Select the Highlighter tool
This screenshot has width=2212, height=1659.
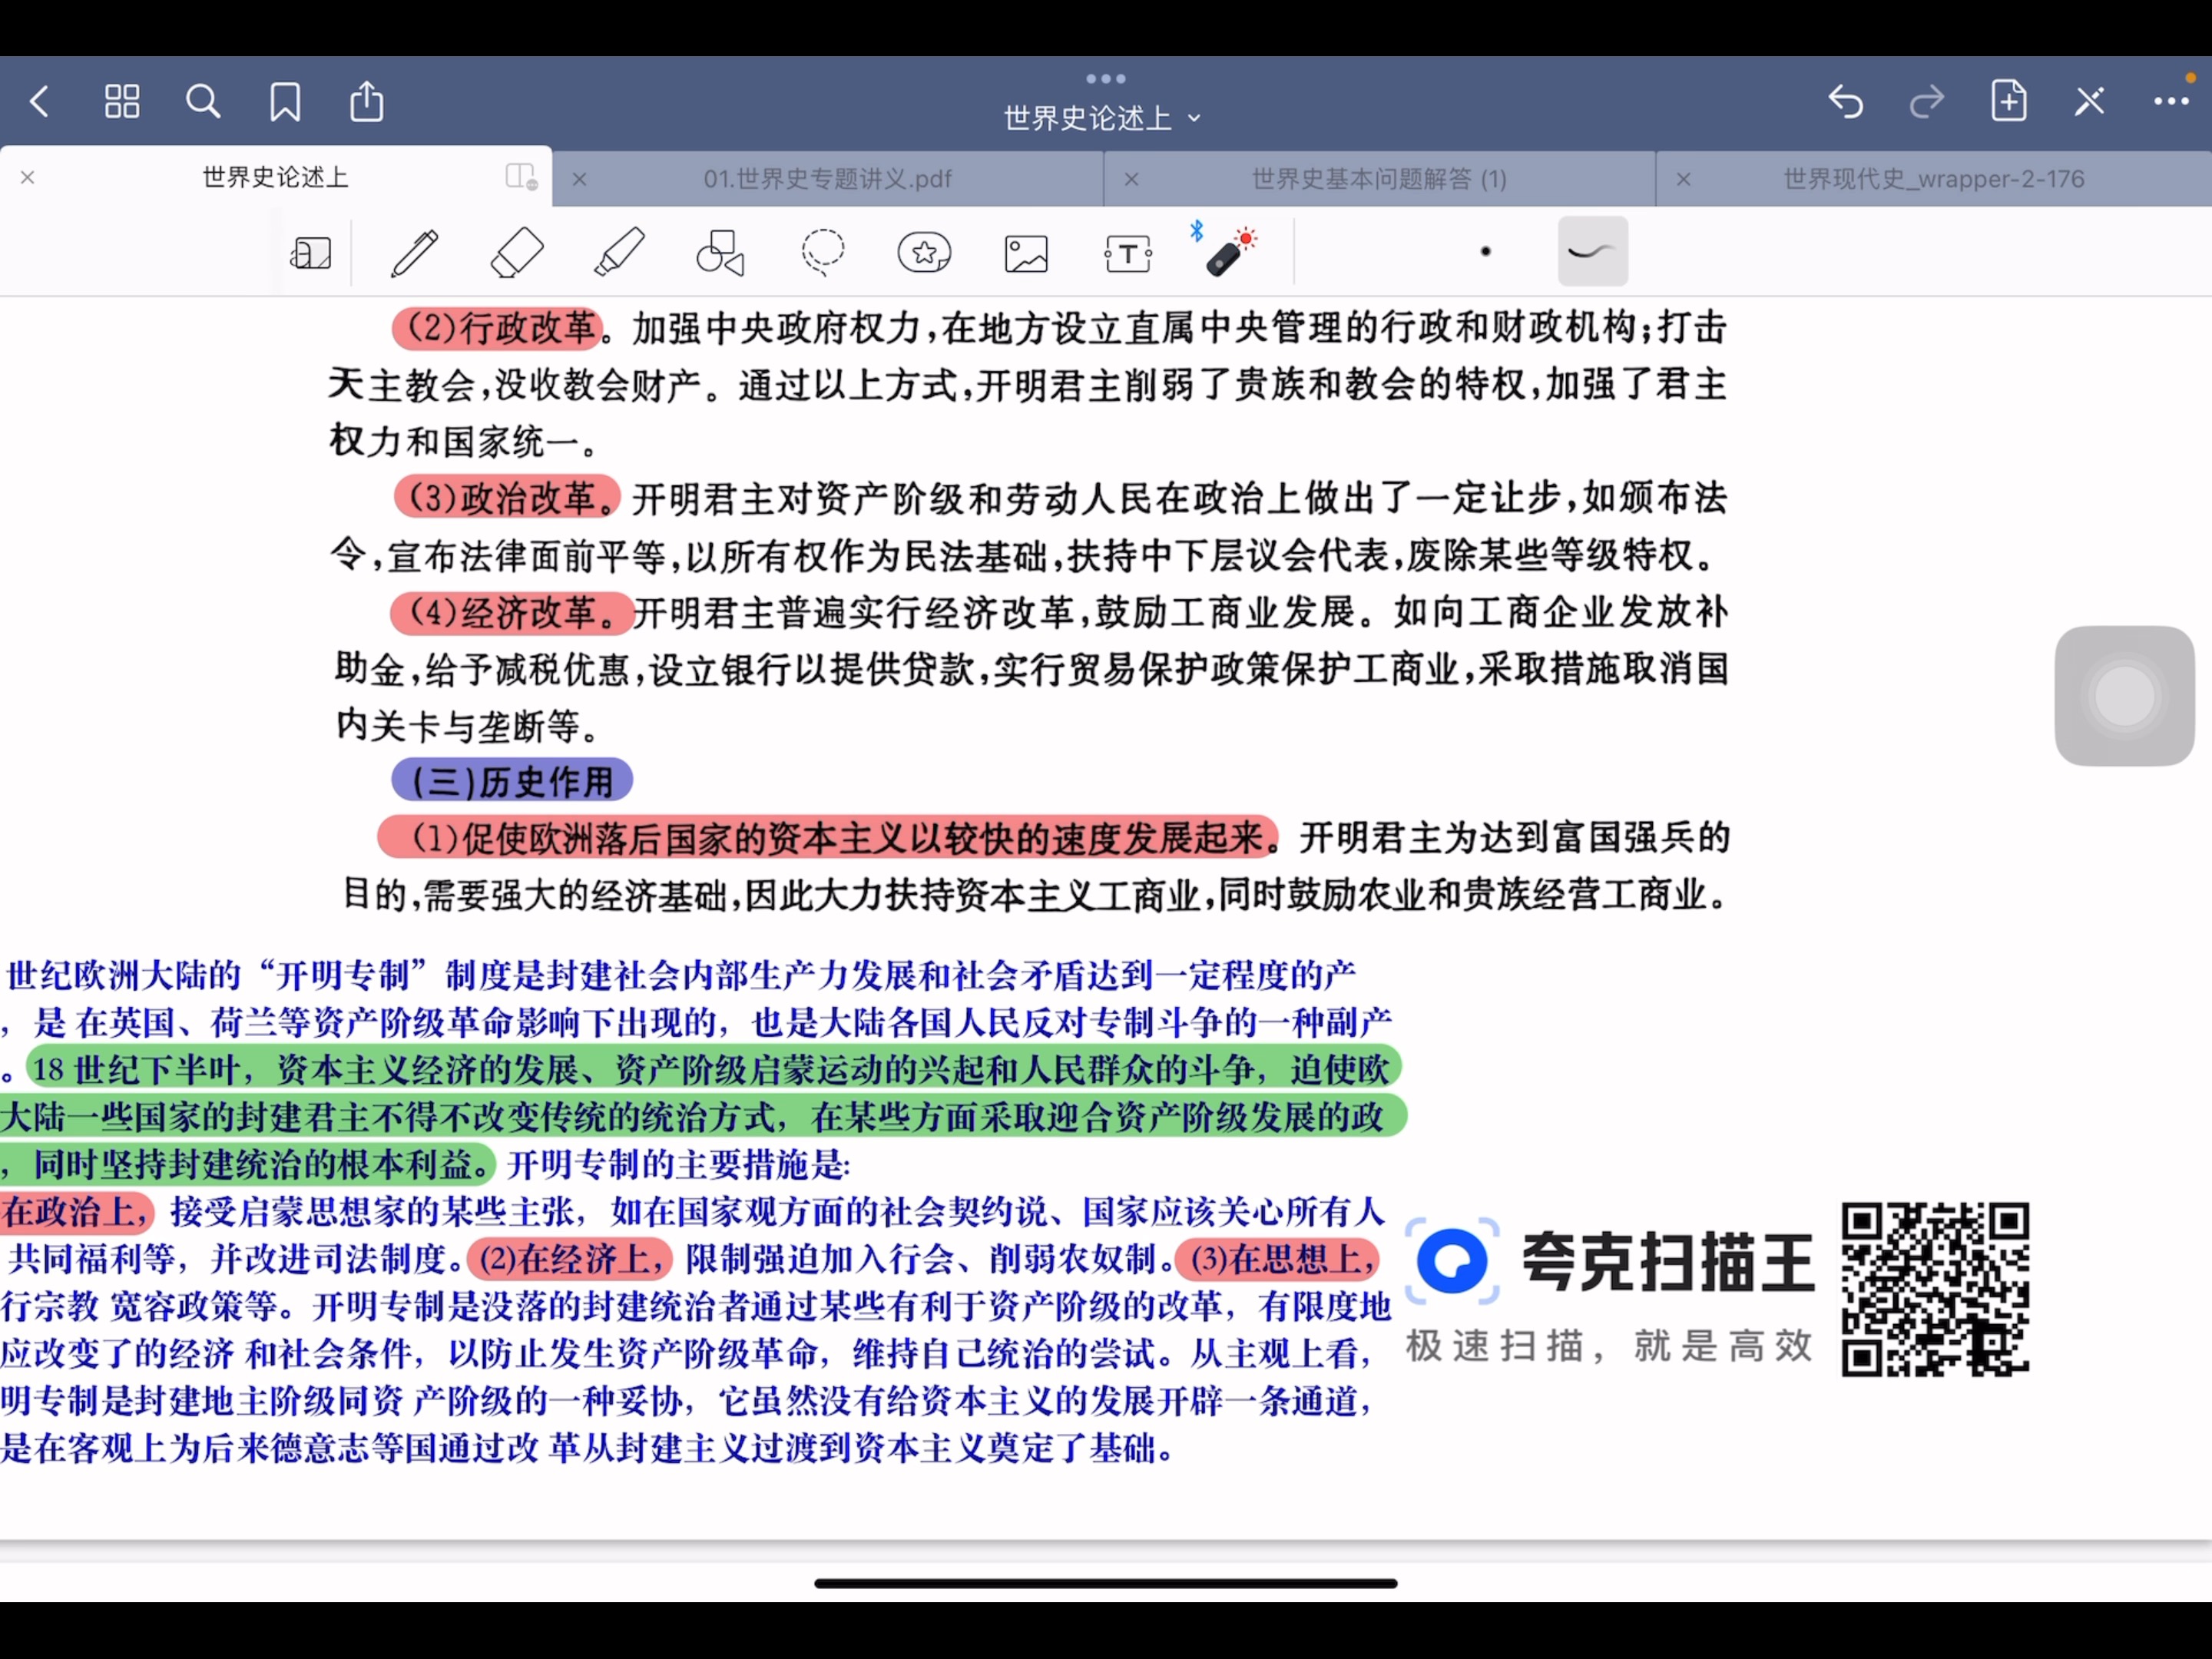pyautogui.click(x=619, y=252)
